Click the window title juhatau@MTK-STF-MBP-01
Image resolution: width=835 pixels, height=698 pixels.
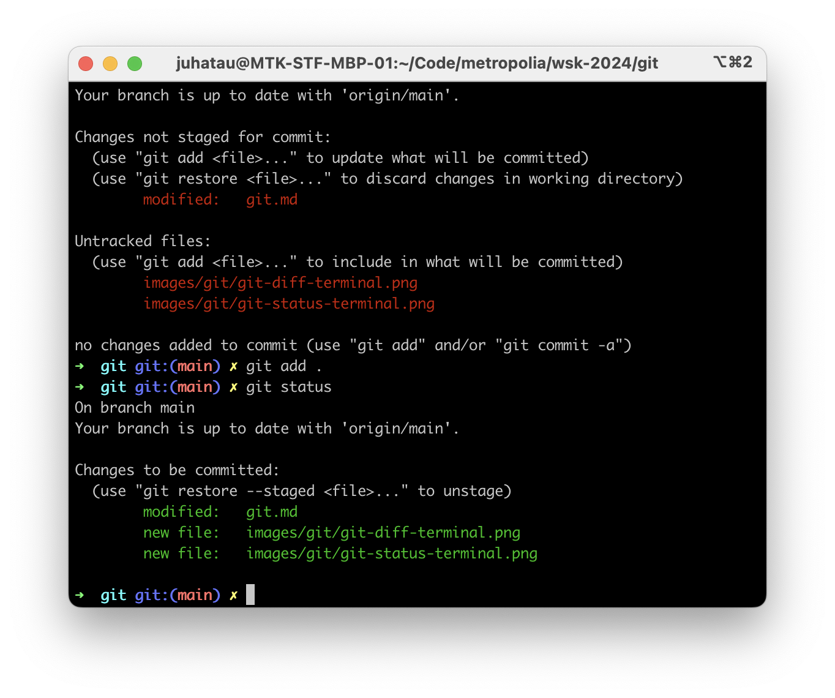pyautogui.click(x=417, y=63)
